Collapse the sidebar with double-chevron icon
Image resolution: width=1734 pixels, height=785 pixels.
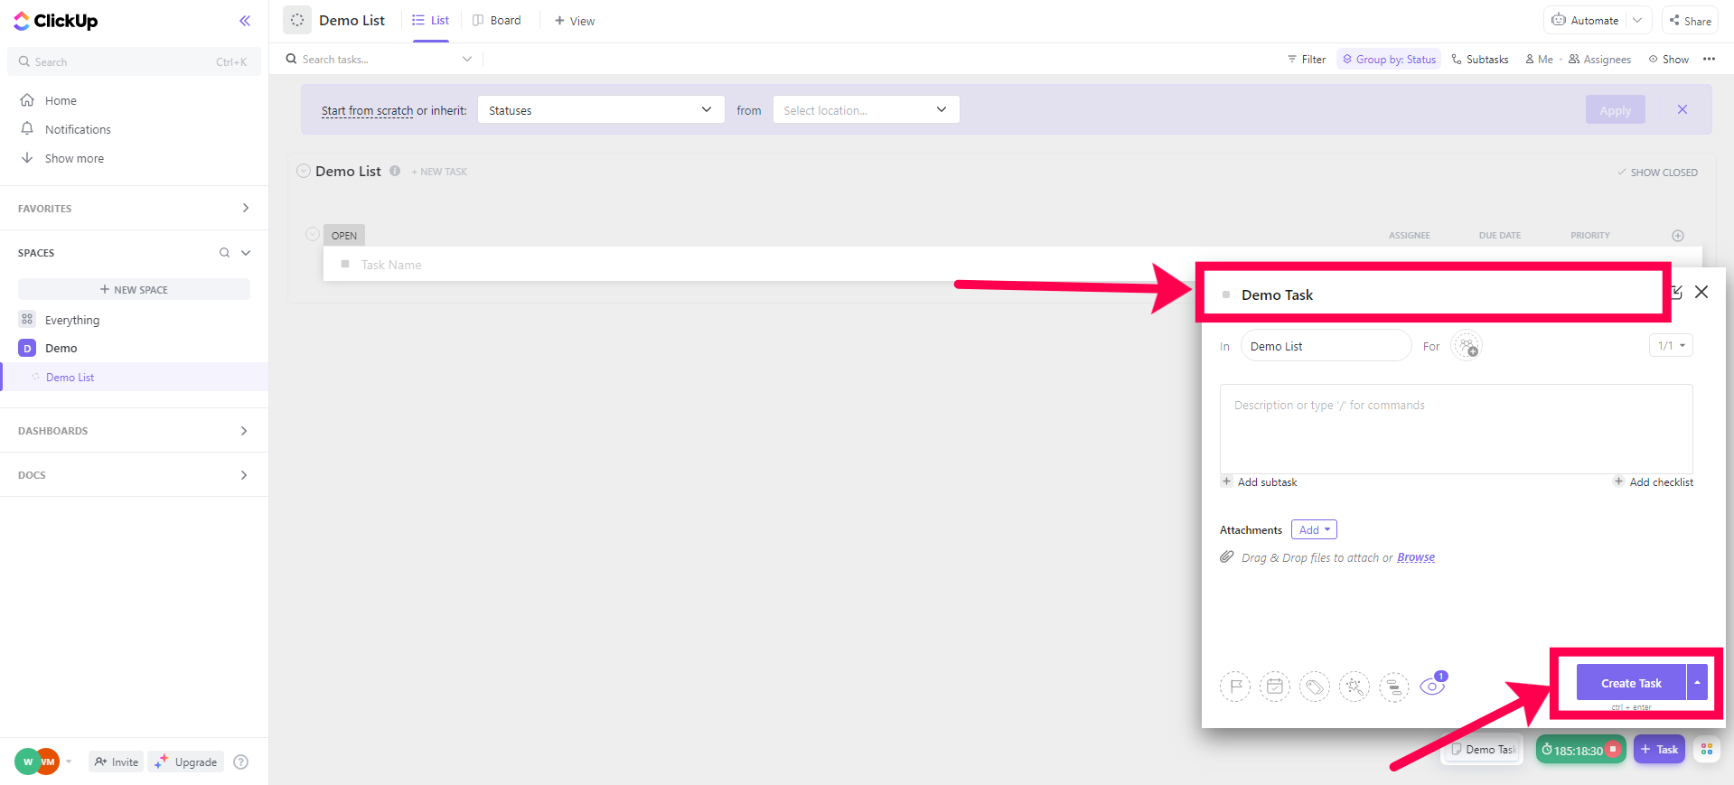(245, 21)
